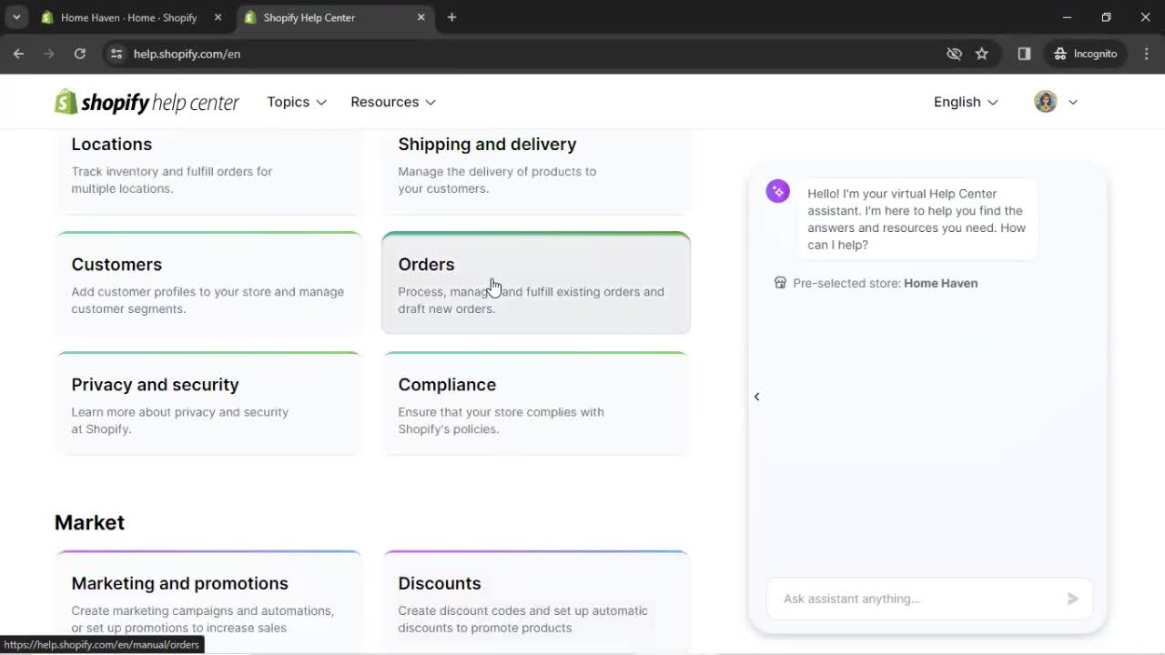Click the Compliance card description text
Image resolution: width=1165 pixels, height=655 pixels.
[501, 420]
